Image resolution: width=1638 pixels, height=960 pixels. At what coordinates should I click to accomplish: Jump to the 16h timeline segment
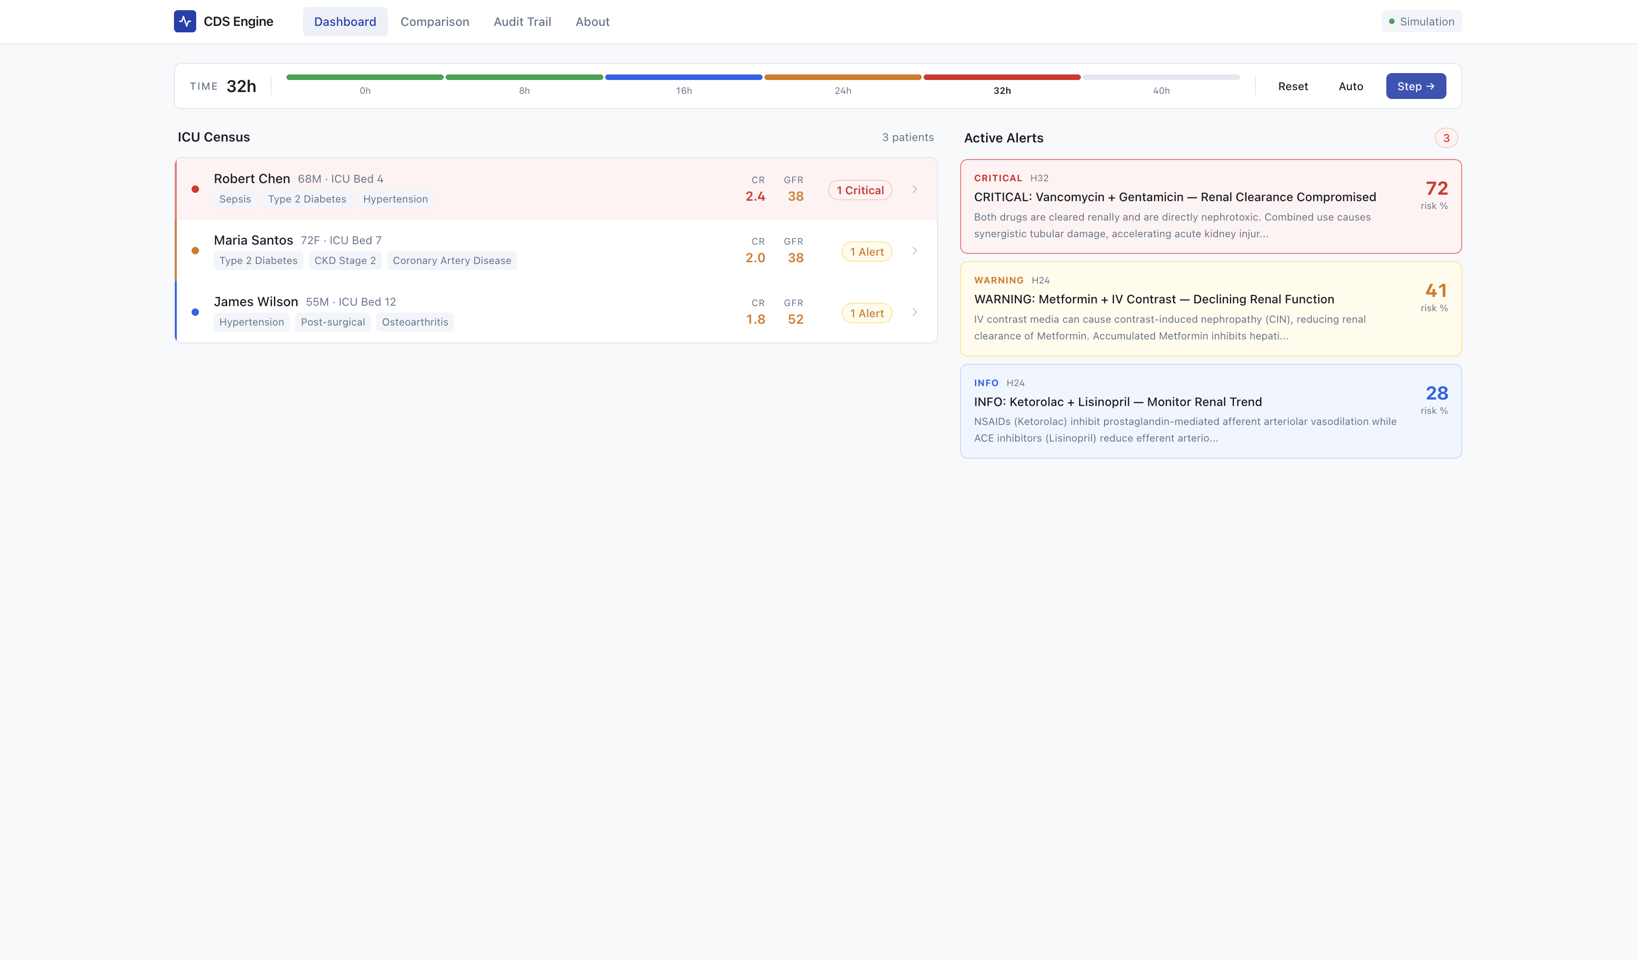click(683, 78)
